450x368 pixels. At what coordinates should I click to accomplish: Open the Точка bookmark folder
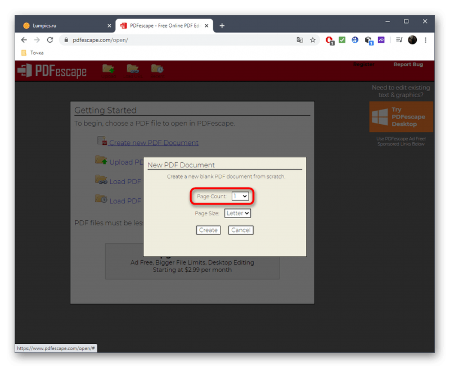click(x=33, y=53)
